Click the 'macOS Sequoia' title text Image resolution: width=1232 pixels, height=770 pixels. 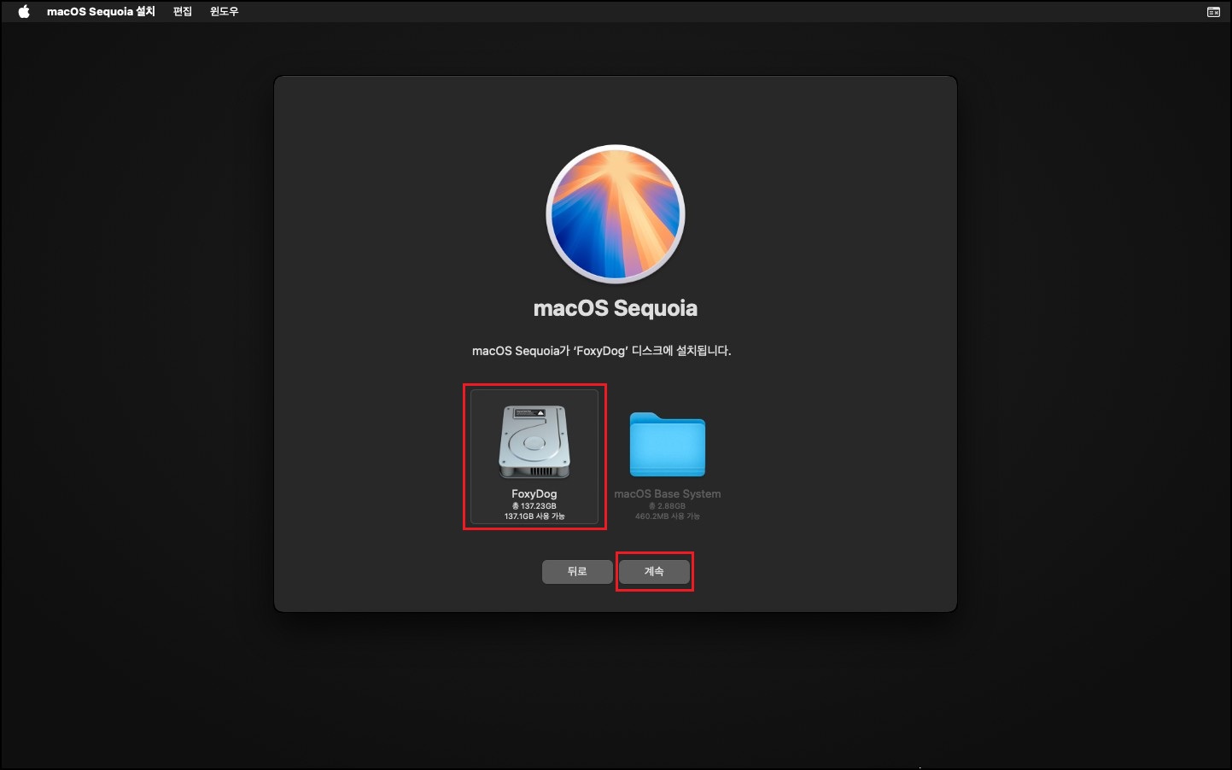point(616,308)
